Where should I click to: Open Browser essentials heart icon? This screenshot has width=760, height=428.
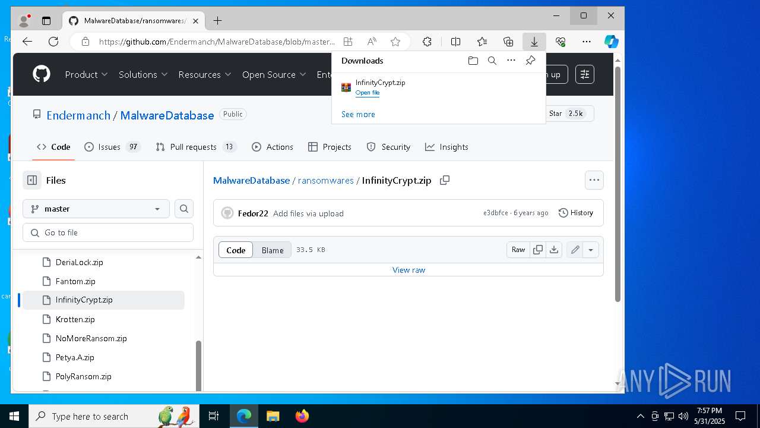coord(560,42)
